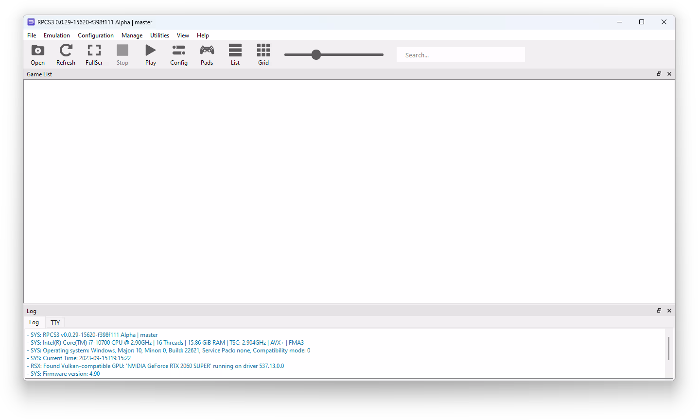
Task: Close the Game List panel
Action: click(669, 74)
